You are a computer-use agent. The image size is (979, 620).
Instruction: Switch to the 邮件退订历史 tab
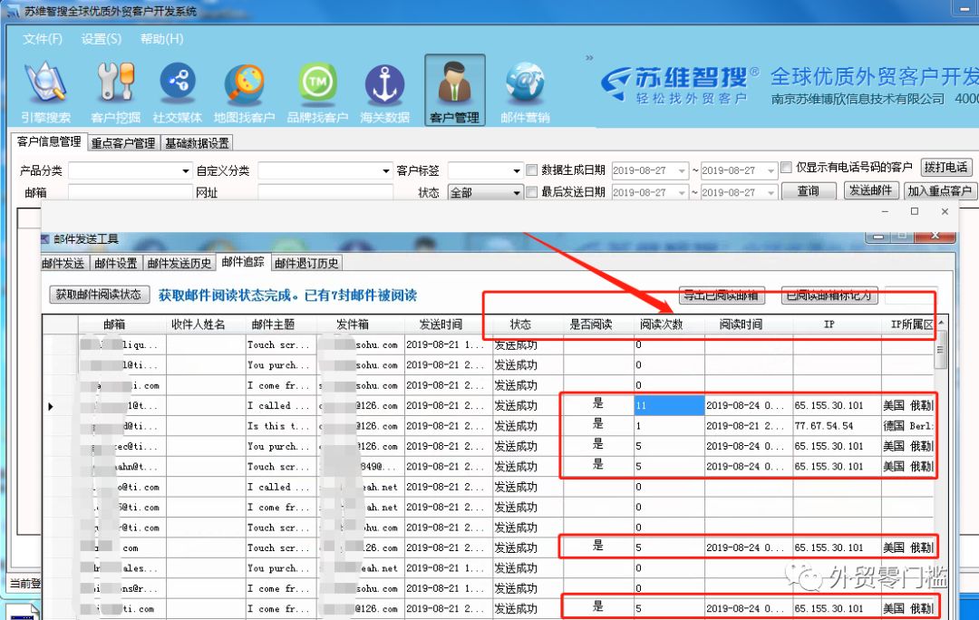coord(306,263)
